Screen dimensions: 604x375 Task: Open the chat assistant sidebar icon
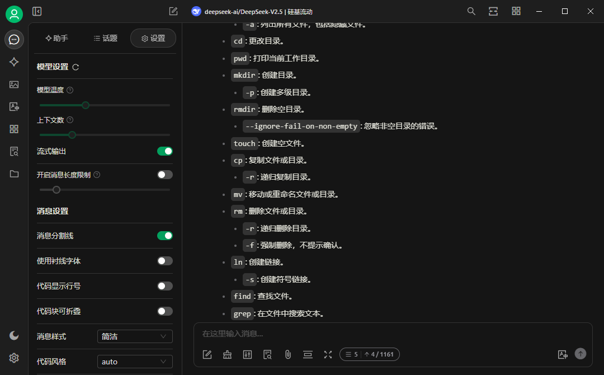coord(14,39)
